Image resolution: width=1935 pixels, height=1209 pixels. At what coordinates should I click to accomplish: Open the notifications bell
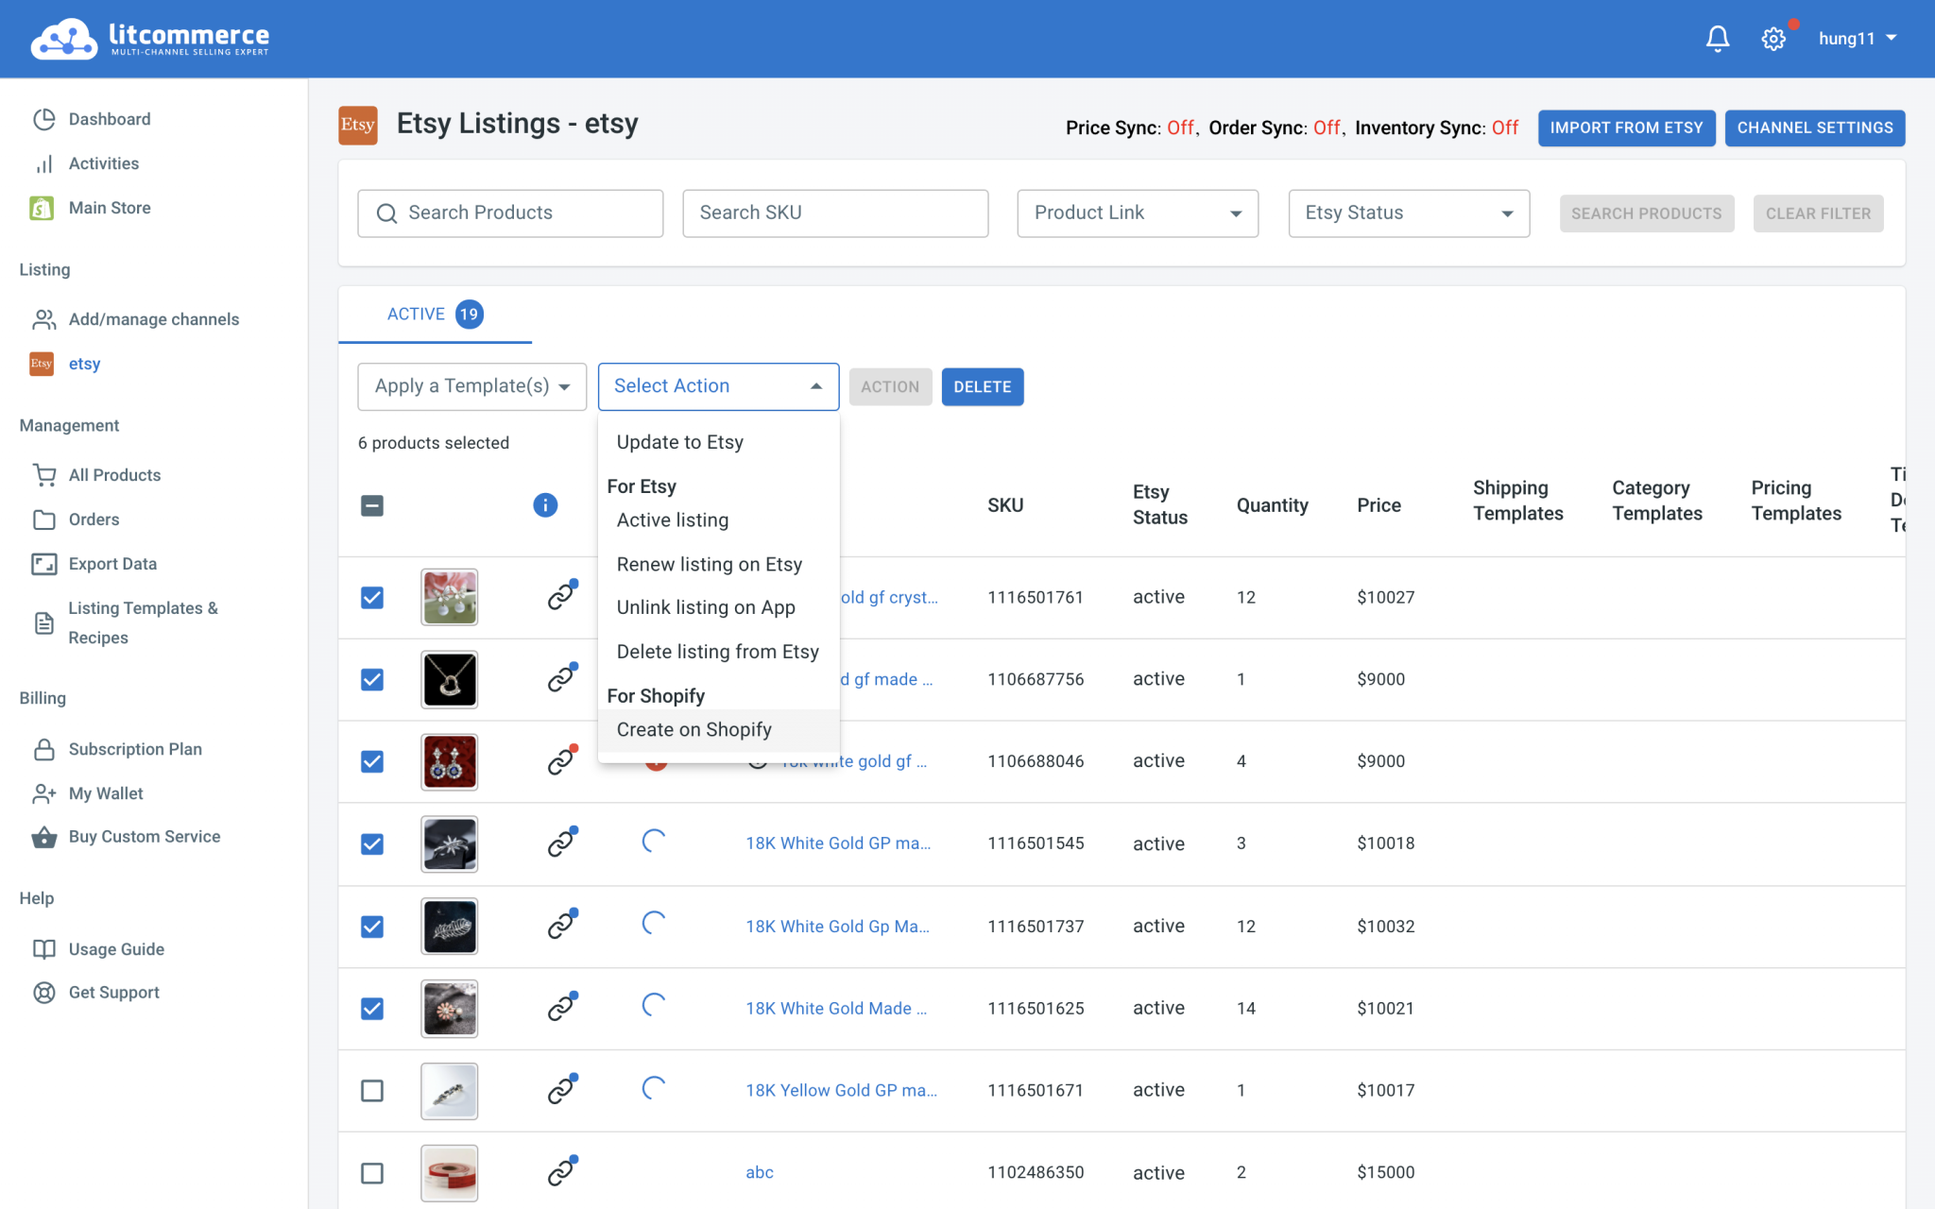(1717, 39)
